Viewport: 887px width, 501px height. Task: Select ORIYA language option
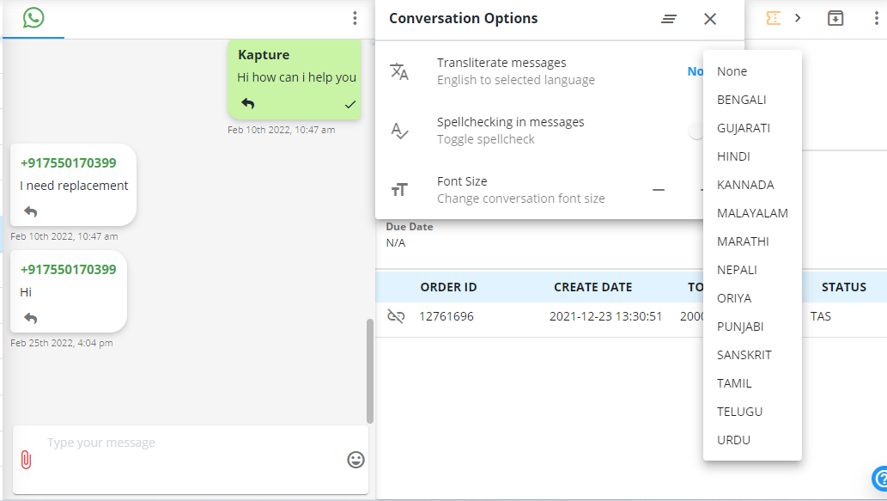point(752,298)
